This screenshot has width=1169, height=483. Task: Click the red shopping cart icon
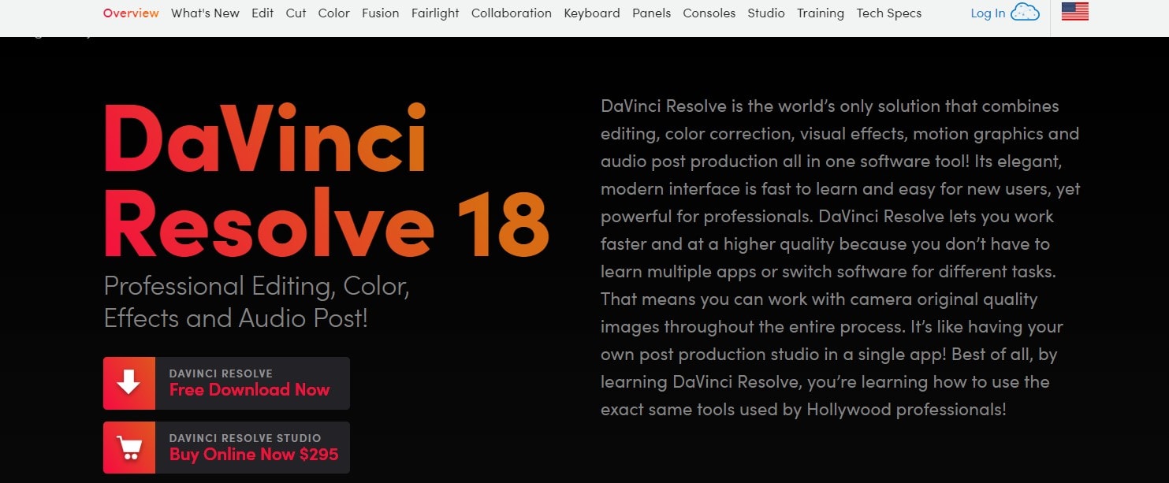click(x=129, y=448)
